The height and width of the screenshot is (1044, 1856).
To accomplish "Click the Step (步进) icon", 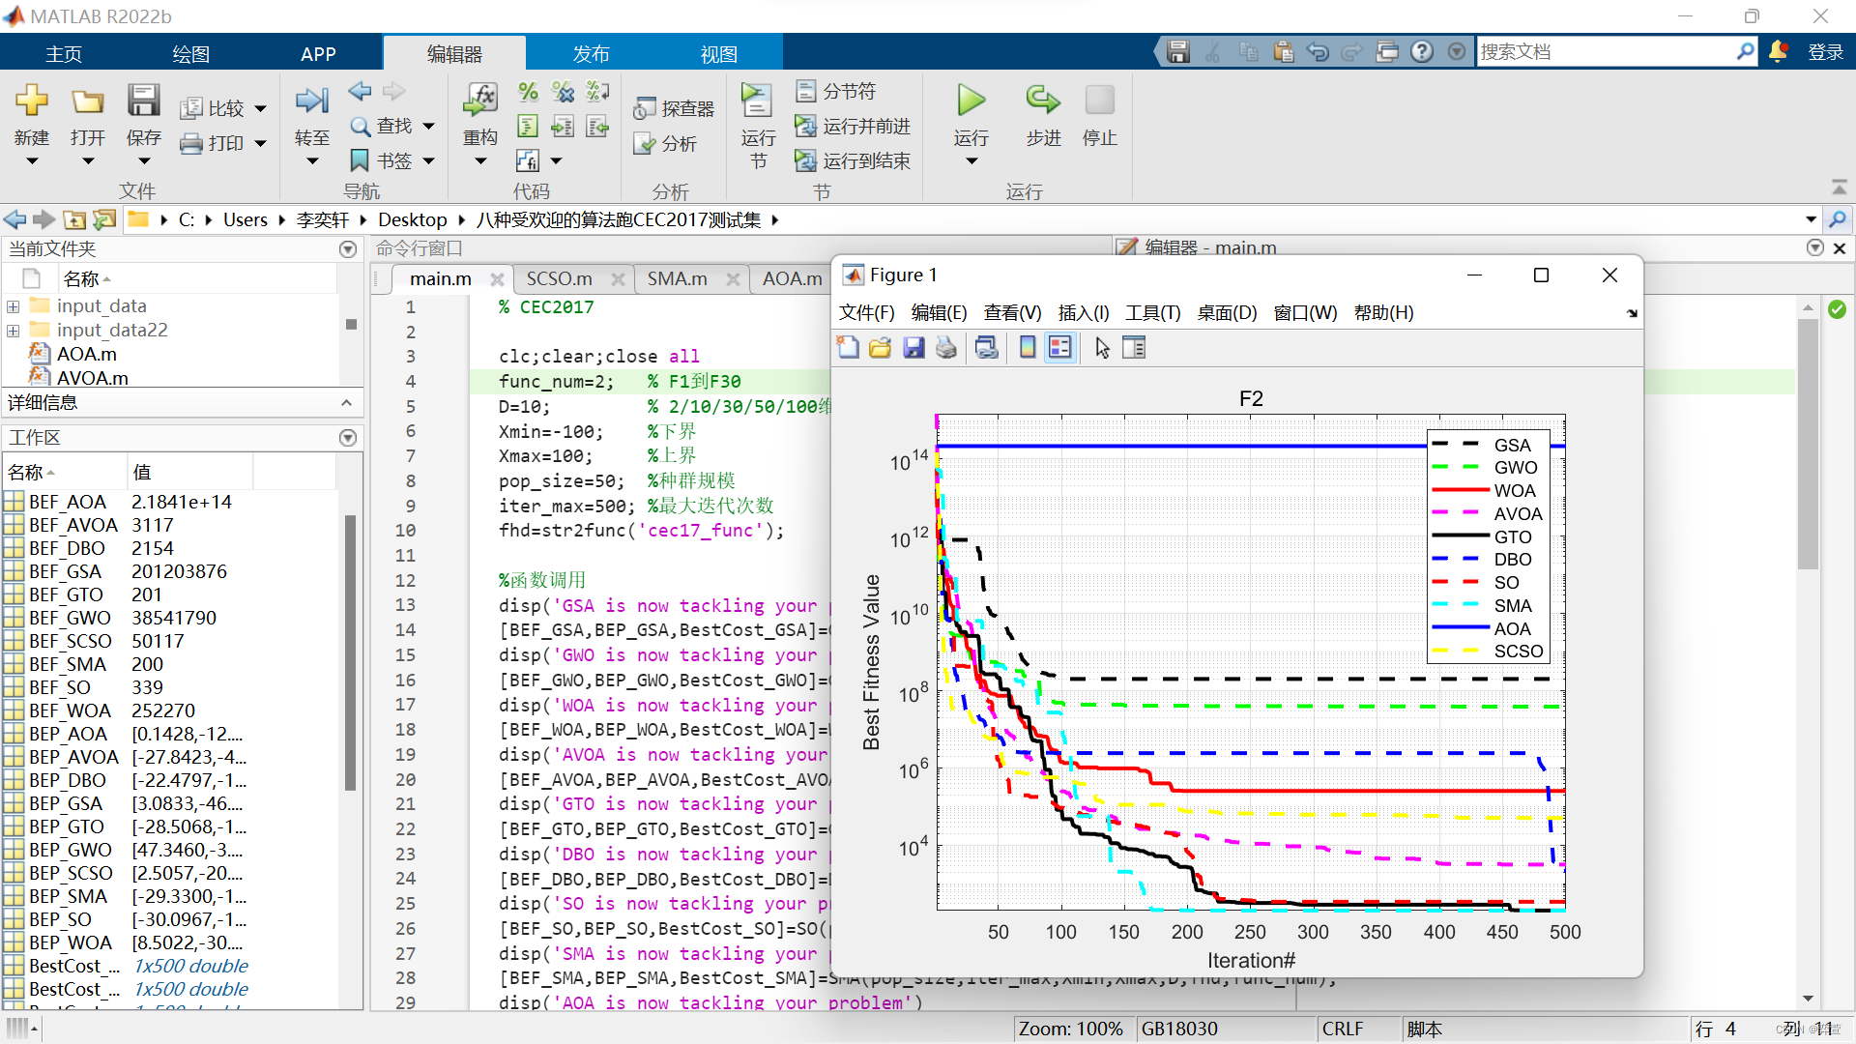I will pos(1042,101).
